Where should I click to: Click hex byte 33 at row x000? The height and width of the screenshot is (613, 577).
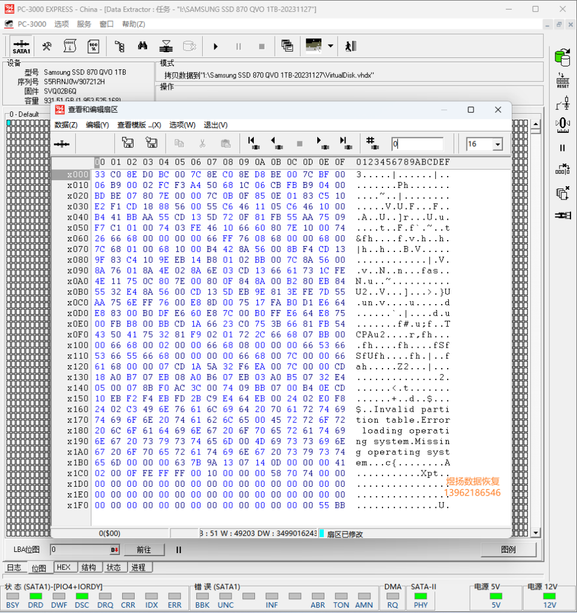(100, 175)
